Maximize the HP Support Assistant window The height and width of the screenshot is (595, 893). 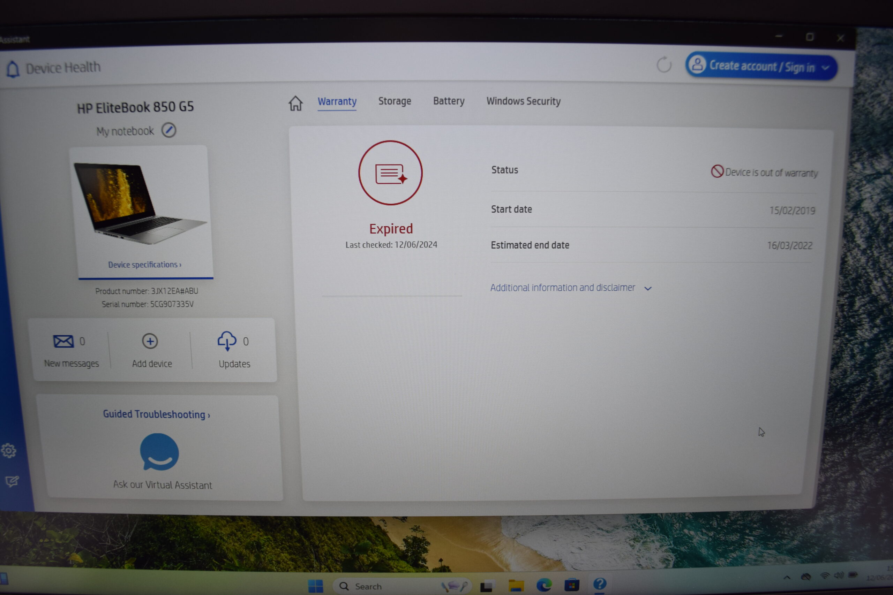[x=810, y=37]
